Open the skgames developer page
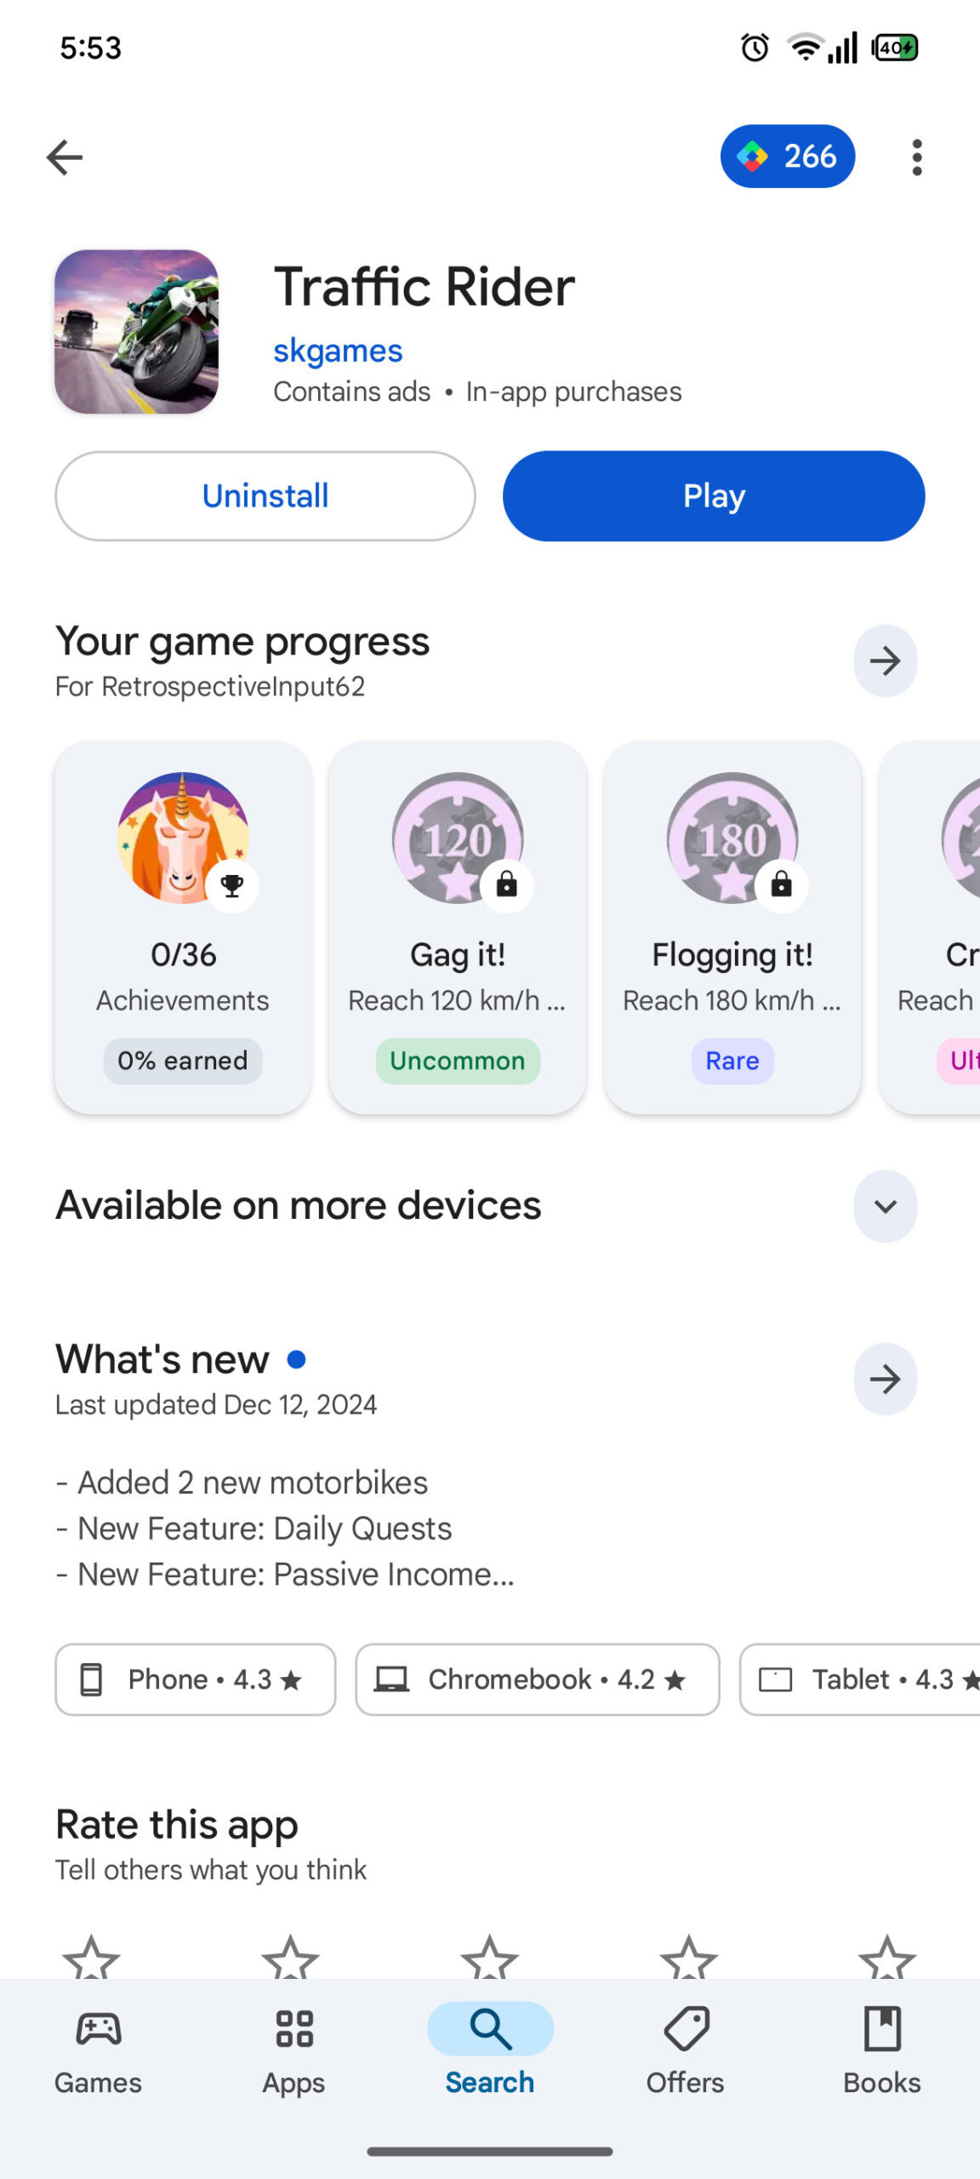The height and width of the screenshot is (2179, 980). (338, 351)
